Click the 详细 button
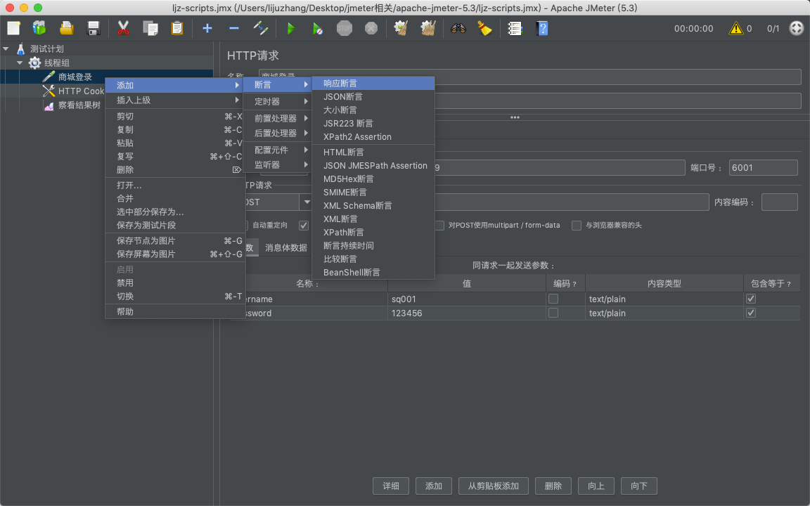The height and width of the screenshot is (506, 810). coord(391,486)
